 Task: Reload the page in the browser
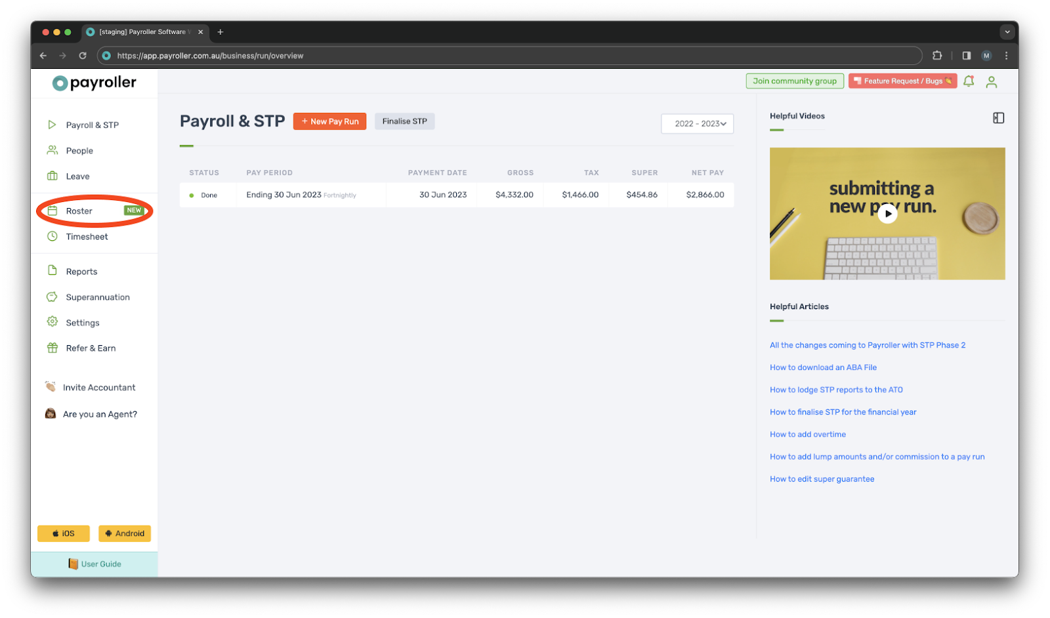tap(83, 56)
